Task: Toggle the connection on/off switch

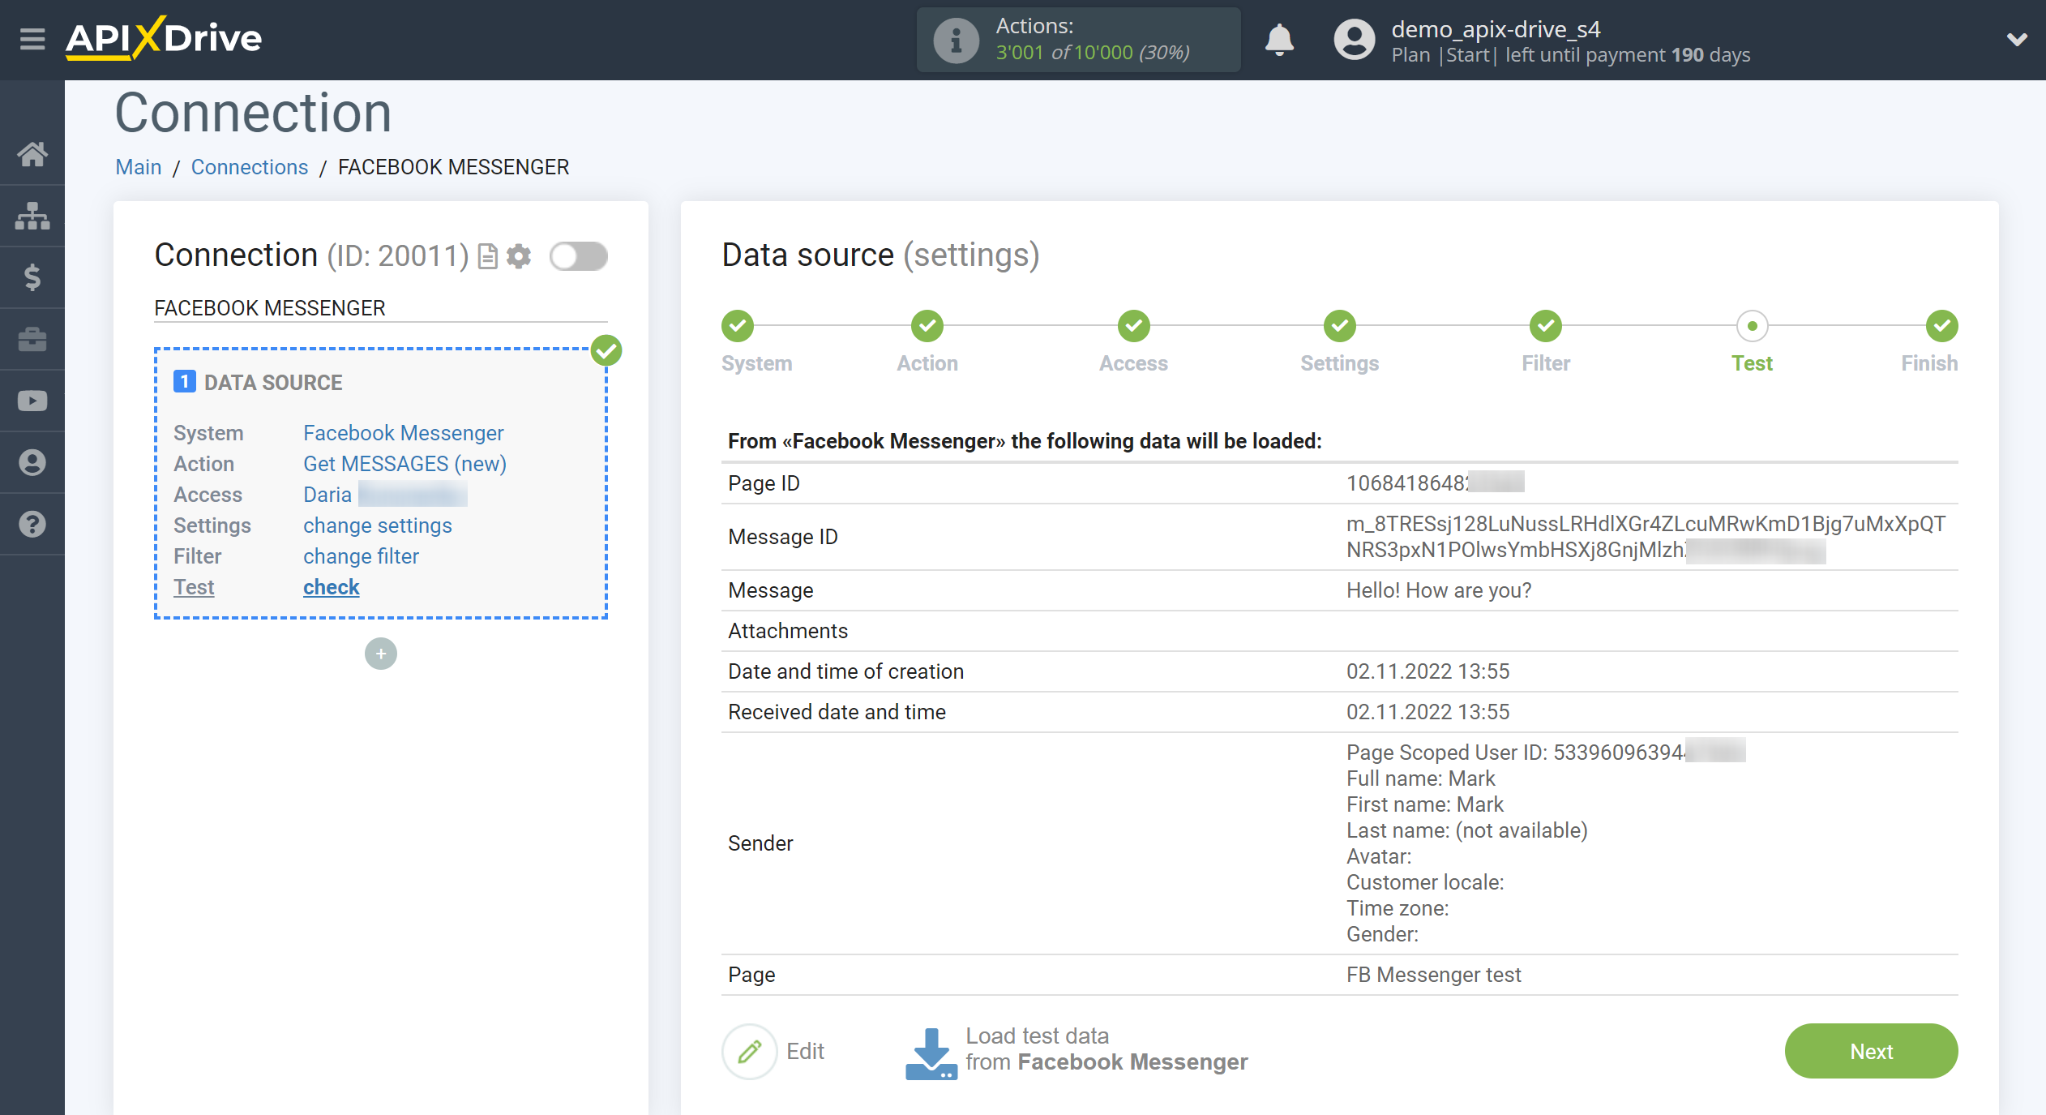Action: (x=579, y=256)
